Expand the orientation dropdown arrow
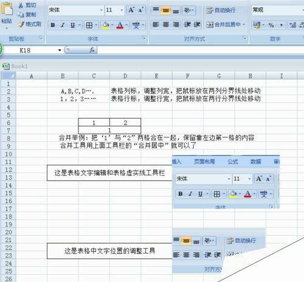This screenshot has height=282, width=304. click(193, 10)
